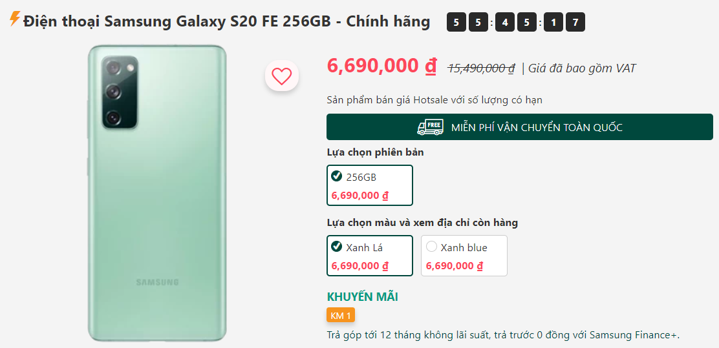The height and width of the screenshot is (348, 719).
Task: Click the Samsung Finance+ installment promotion text
Action: point(503,334)
